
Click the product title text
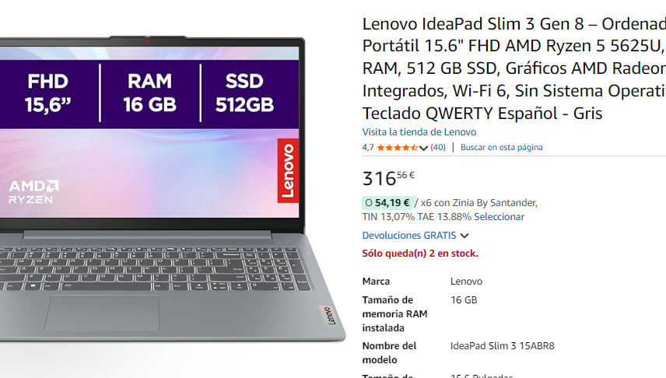pos(514,68)
